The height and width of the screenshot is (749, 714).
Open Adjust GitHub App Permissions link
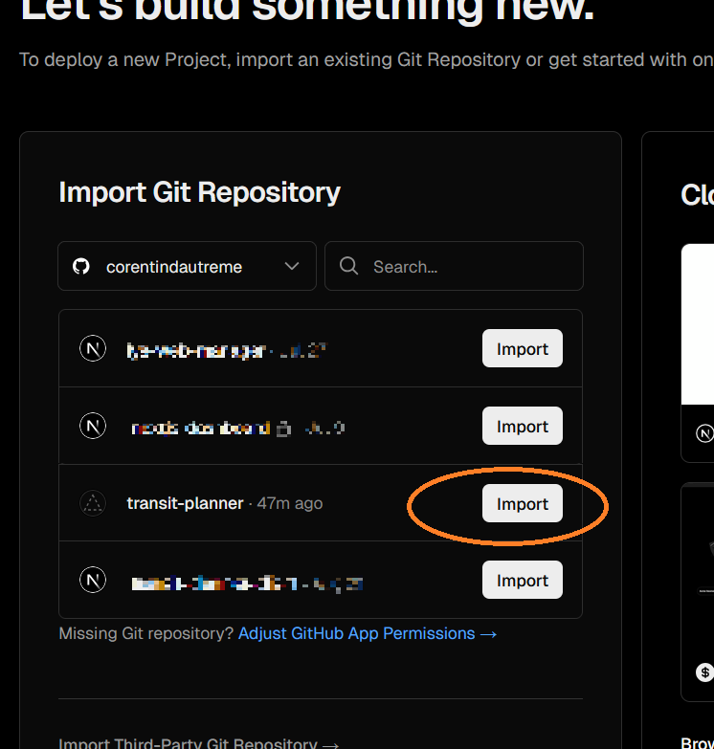[x=368, y=633]
